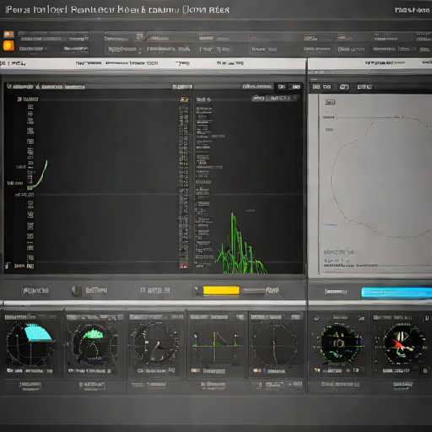Click the small red icon at vertical scale bottom
Image resolution: width=432 pixels, height=432 pixels.
(183, 266)
